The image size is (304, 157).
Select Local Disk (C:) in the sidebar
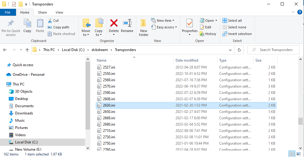coord(43,142)
